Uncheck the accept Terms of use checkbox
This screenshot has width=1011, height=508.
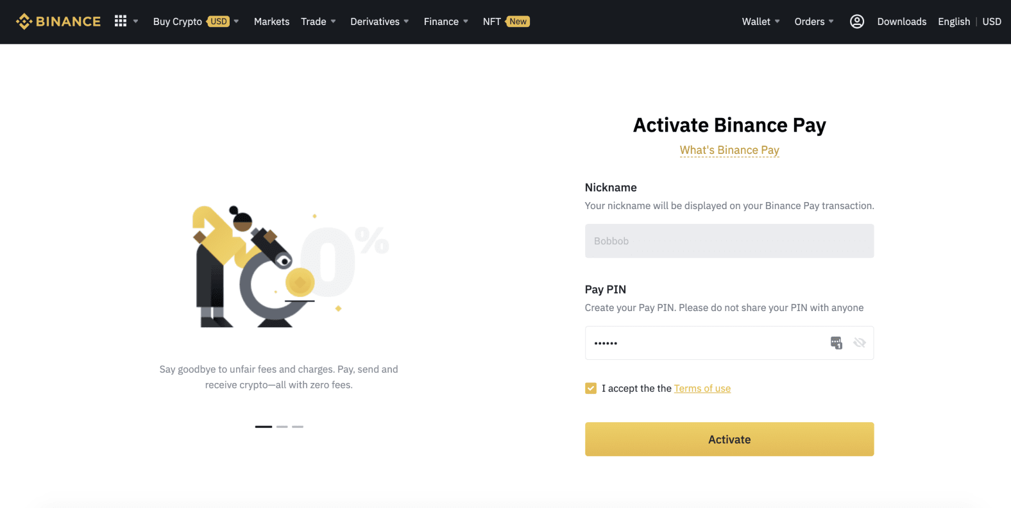pyautogui.click(x=591, y=388)
